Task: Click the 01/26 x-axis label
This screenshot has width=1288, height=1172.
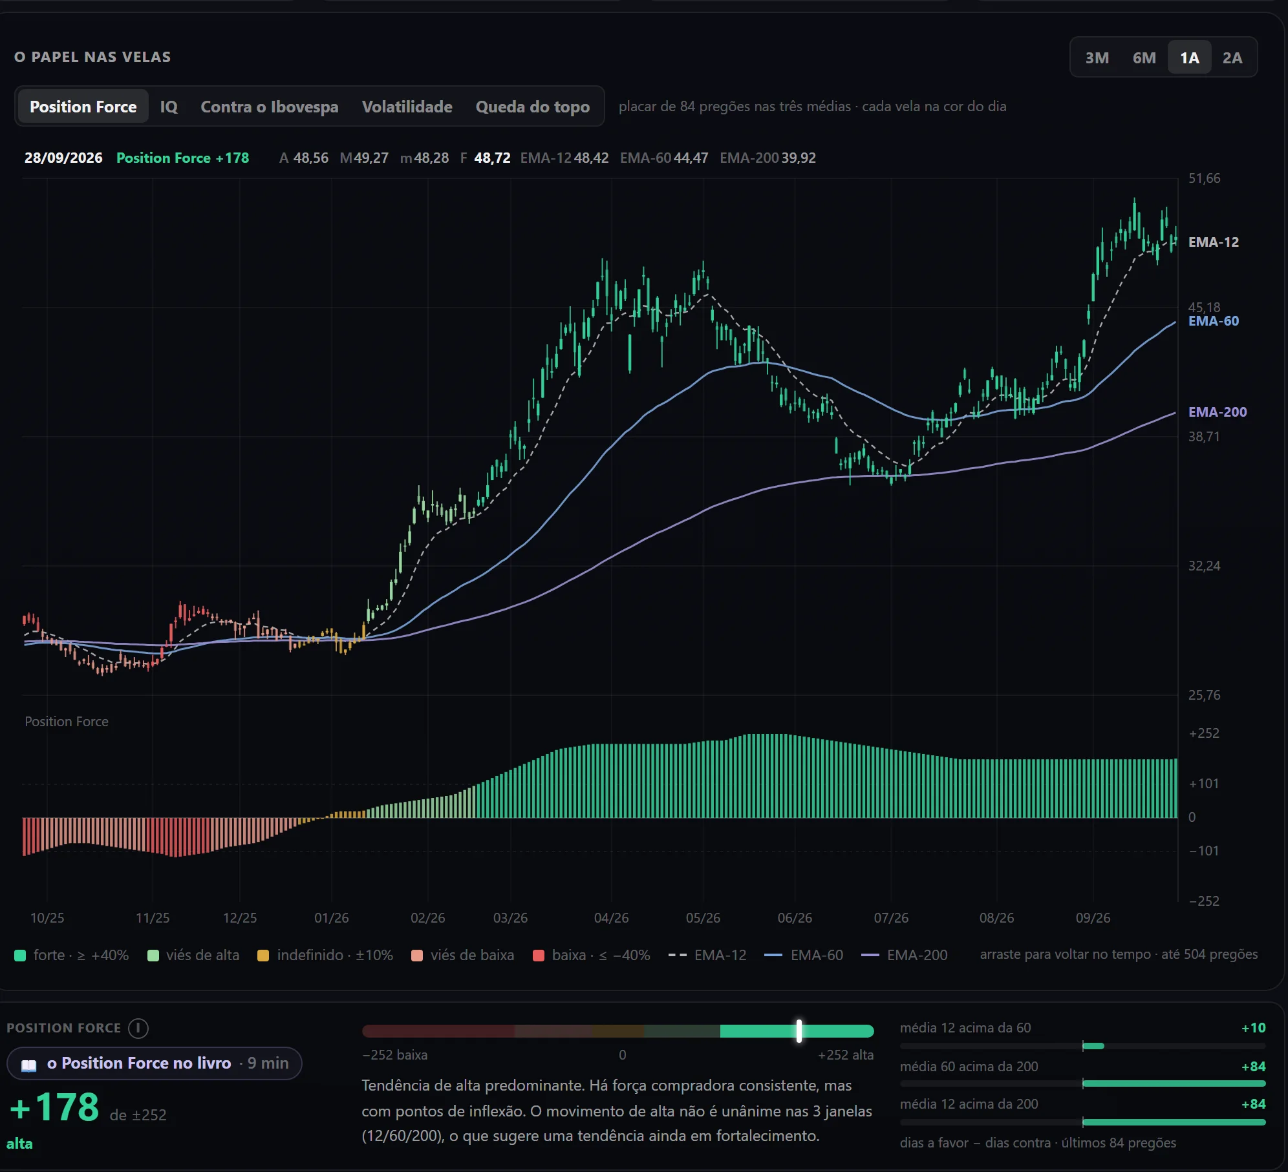Action: 331,918
